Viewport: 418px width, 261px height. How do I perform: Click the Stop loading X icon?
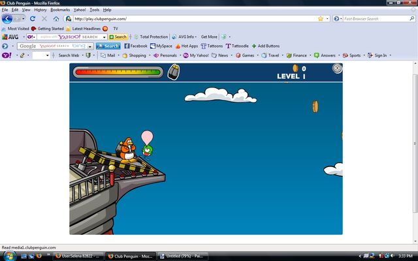pyautogui.click(x=44, y=19)
